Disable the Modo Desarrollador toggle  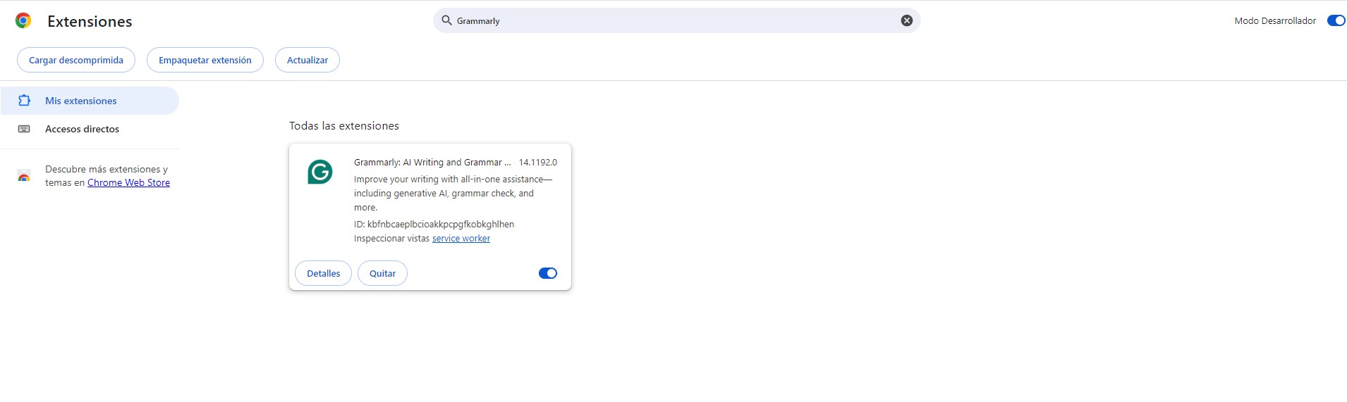1336,20
